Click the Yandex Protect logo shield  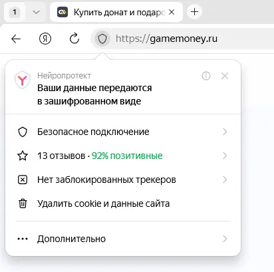coord(22,80)
